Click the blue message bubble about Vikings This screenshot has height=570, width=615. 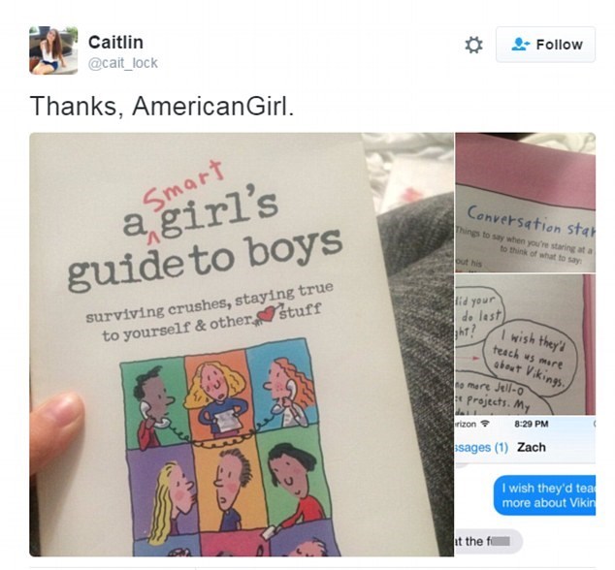pyautogui.click(x=544, y=495)
